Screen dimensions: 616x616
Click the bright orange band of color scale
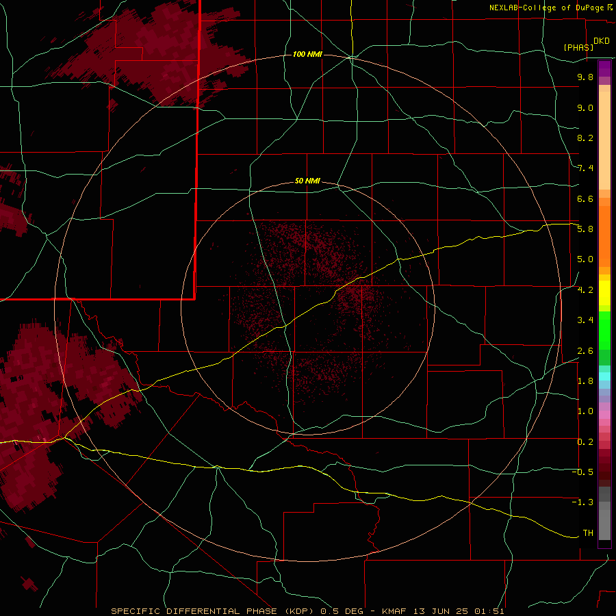point(604,237)
